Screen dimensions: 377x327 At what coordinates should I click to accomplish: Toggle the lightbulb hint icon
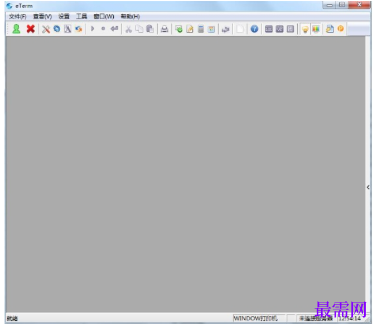[305, 30]
